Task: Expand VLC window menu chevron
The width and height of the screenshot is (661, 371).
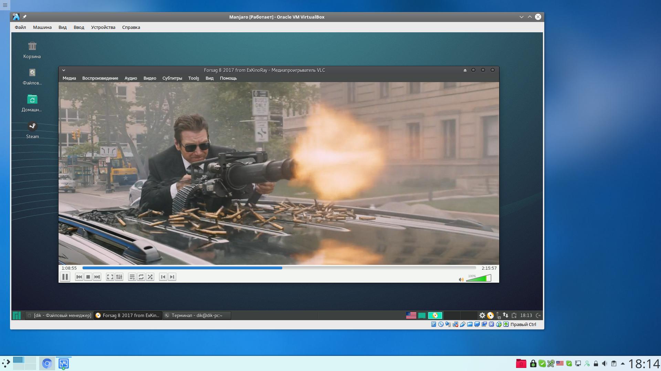Action: tap(64, 70)
